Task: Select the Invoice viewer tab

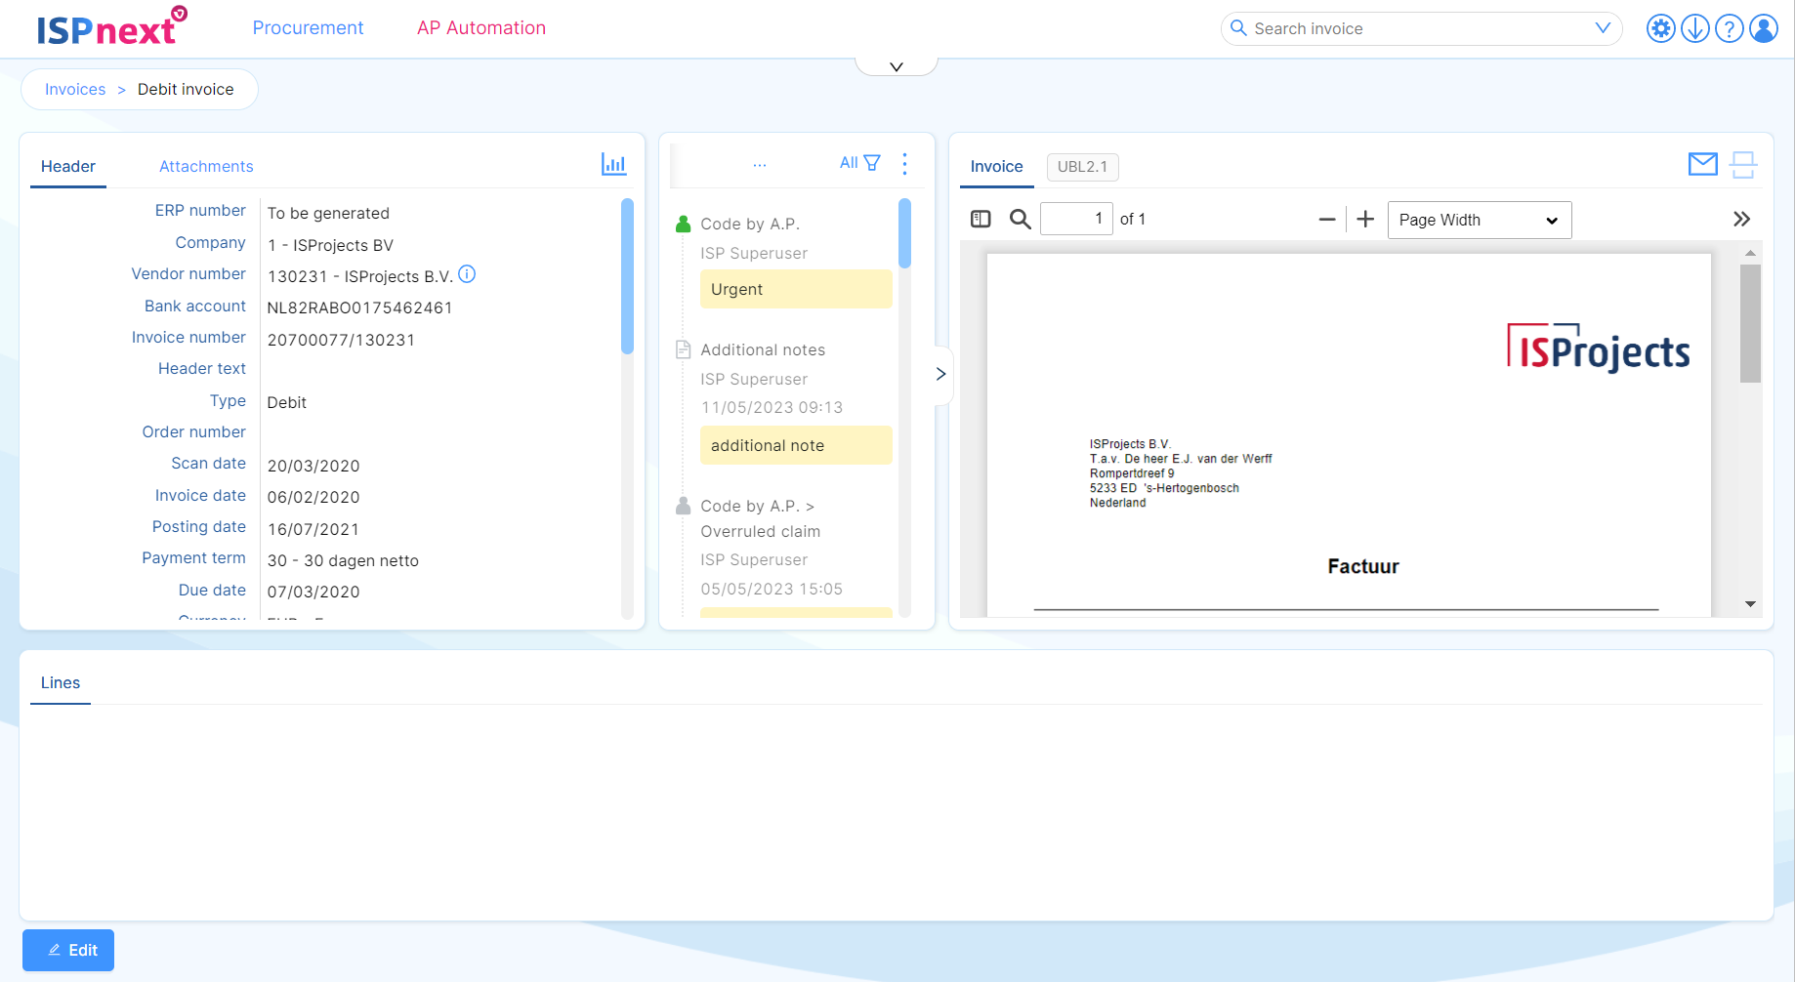Action: point(996,167)
